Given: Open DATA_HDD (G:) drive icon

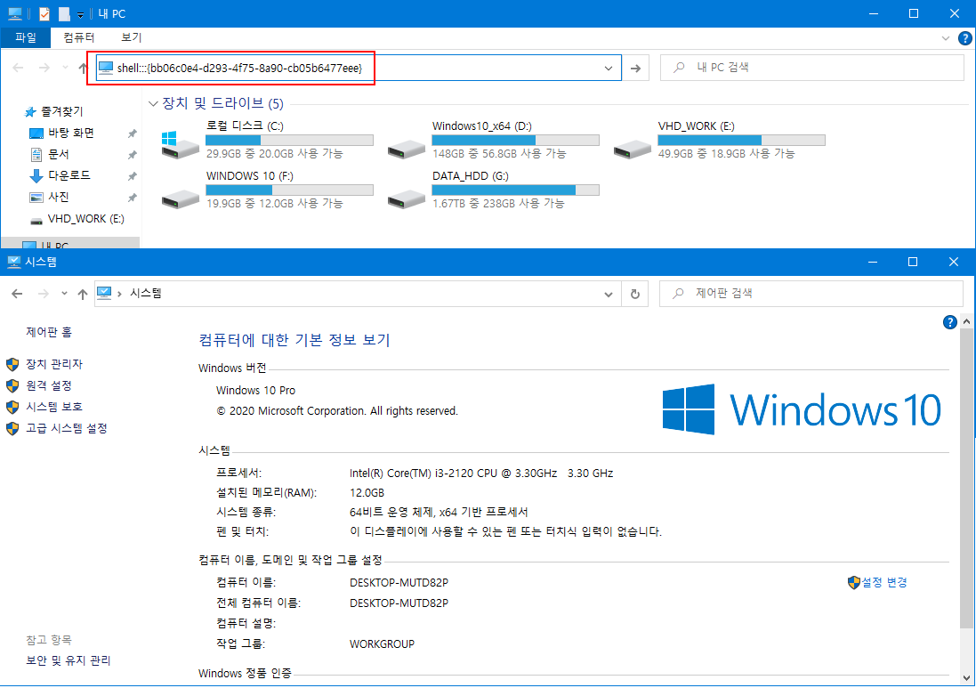Looking at the screenshot, I should [406, 199].
